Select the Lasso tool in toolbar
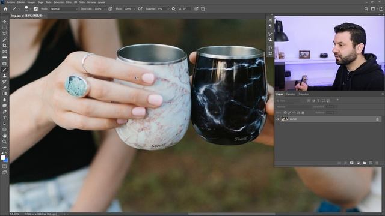Viewport: 385px width, 216px height. (4, 34)
